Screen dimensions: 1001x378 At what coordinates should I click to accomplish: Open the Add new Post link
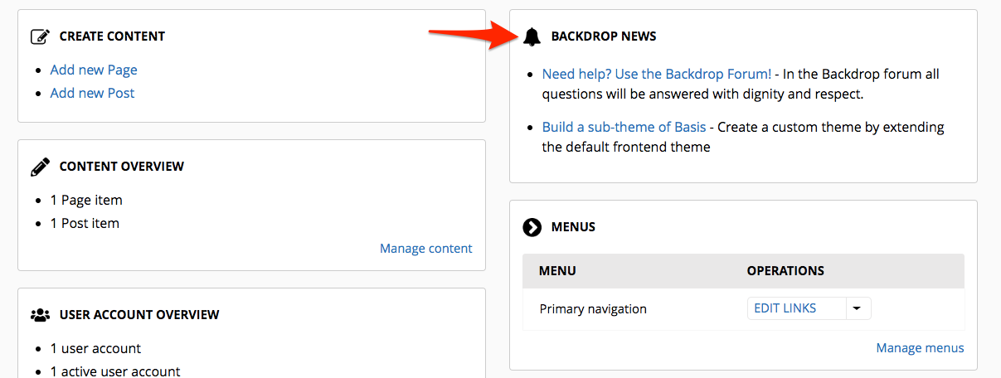click(92, 93)
